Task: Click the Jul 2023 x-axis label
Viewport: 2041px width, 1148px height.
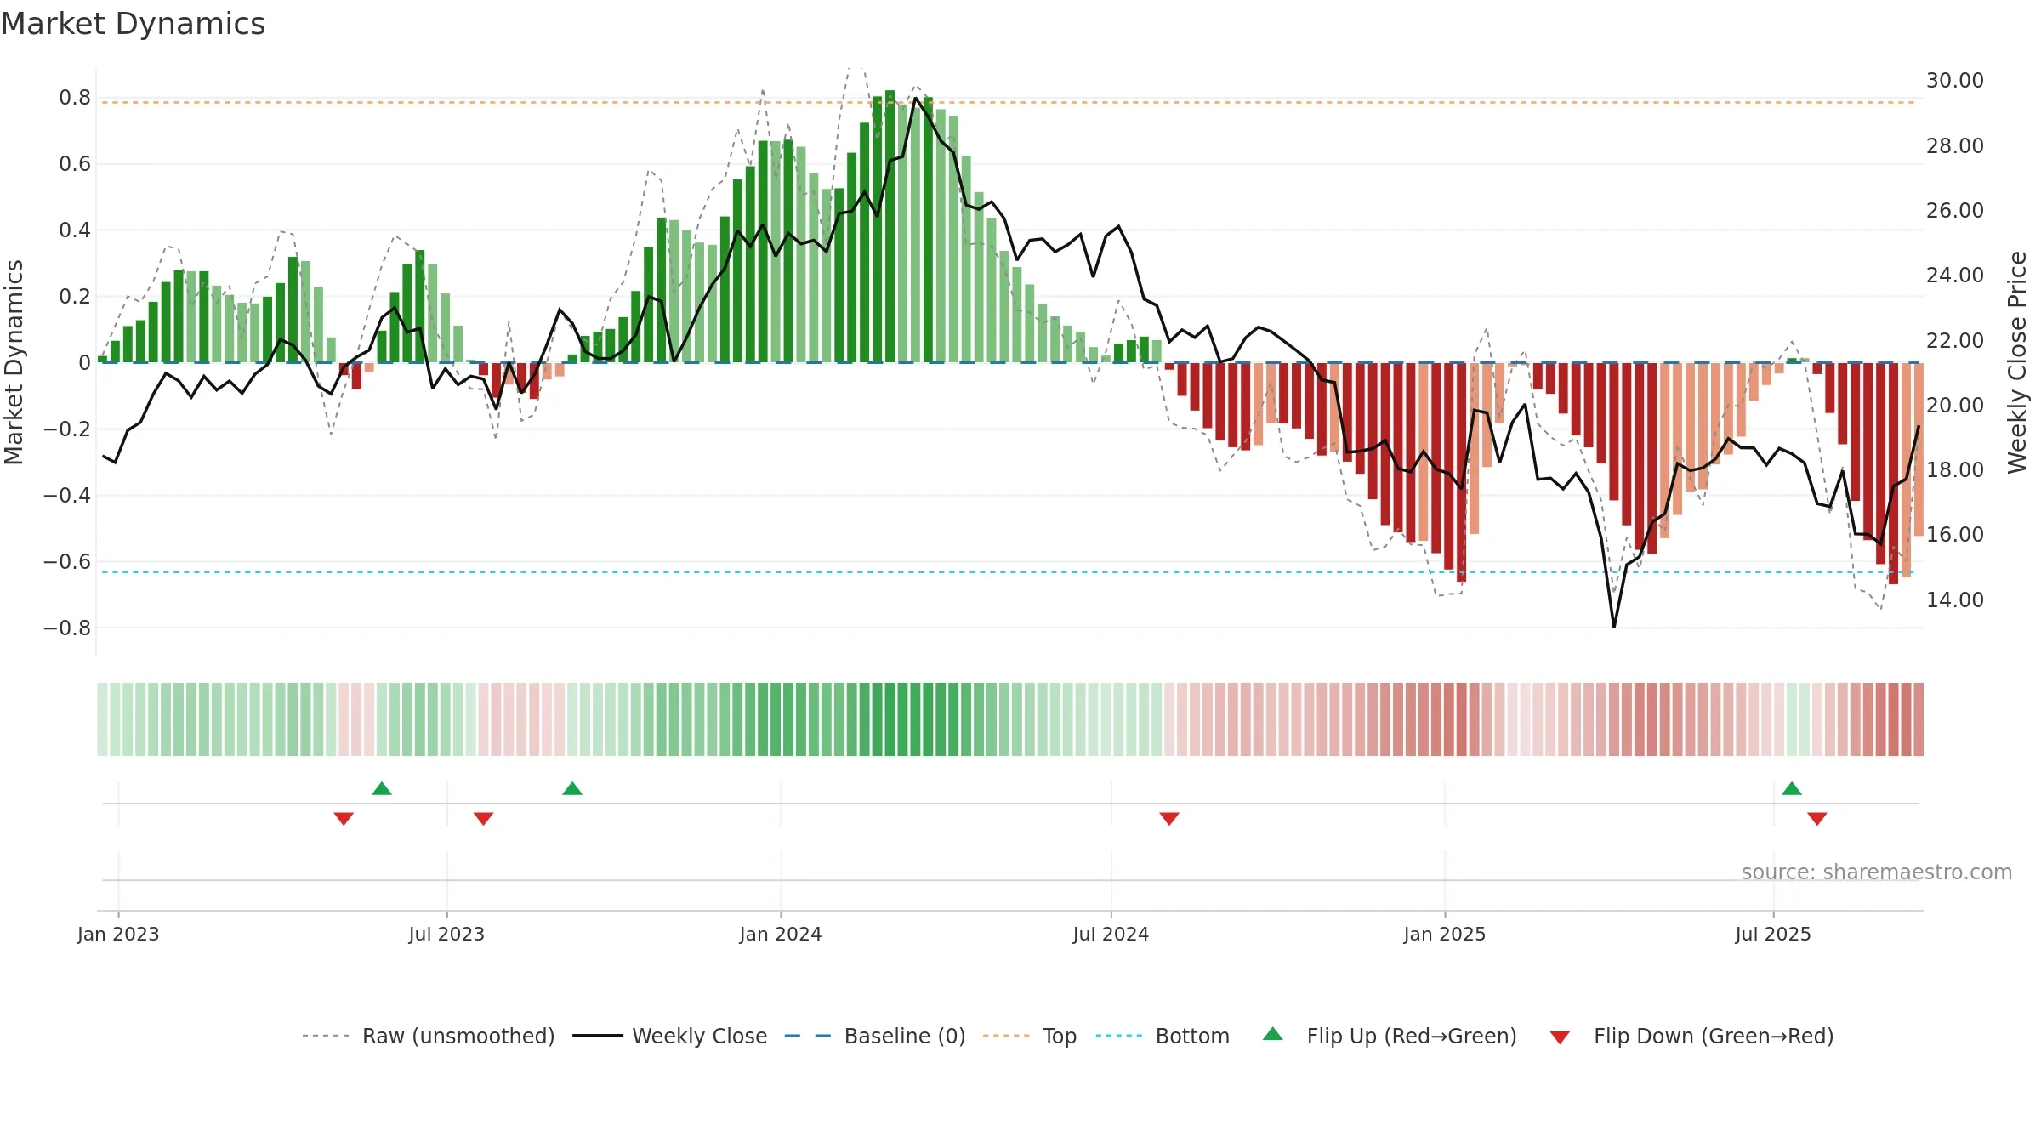Action: click(446, 934)
